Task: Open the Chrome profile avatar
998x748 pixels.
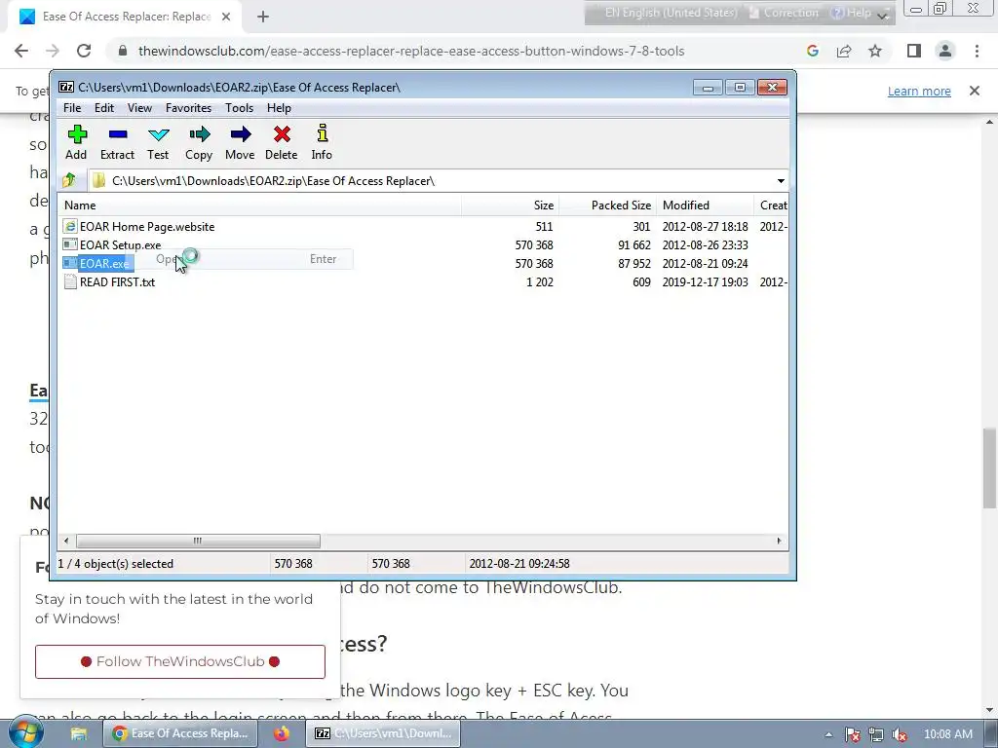Action: (945, 51)
